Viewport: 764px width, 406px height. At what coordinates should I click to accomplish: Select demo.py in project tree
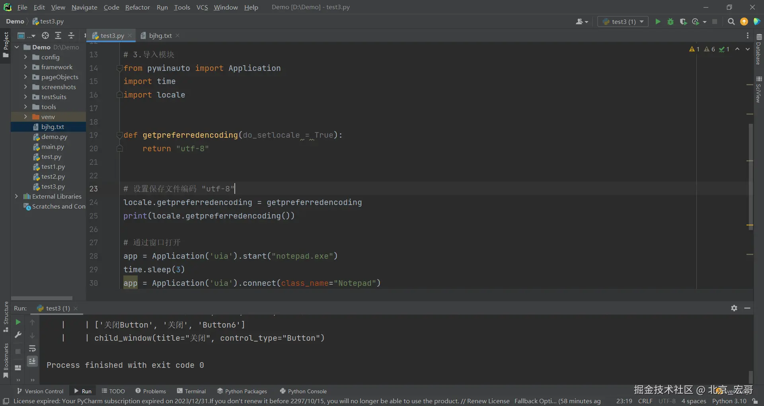(54, 137)
